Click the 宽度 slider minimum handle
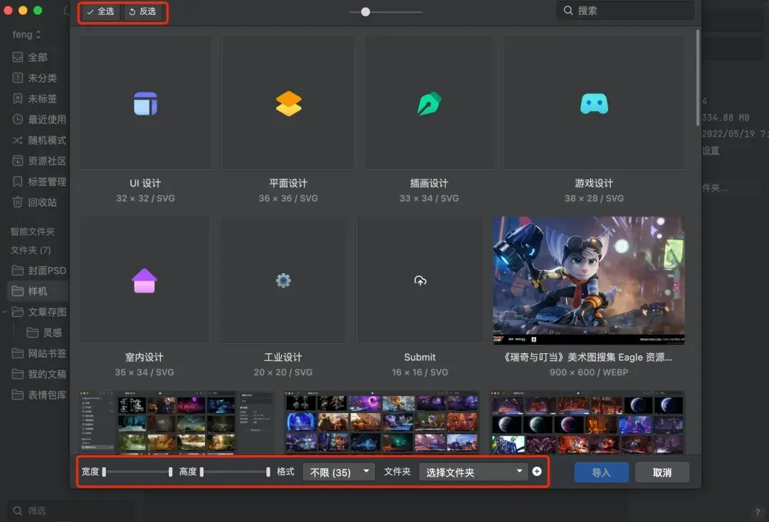 104,472
